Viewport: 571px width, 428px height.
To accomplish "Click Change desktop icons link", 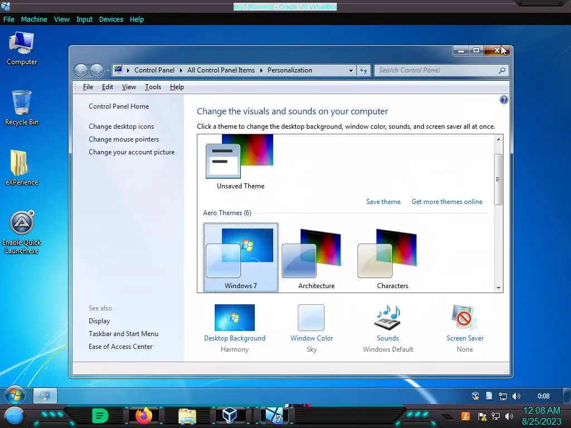I will click(121, 127).
